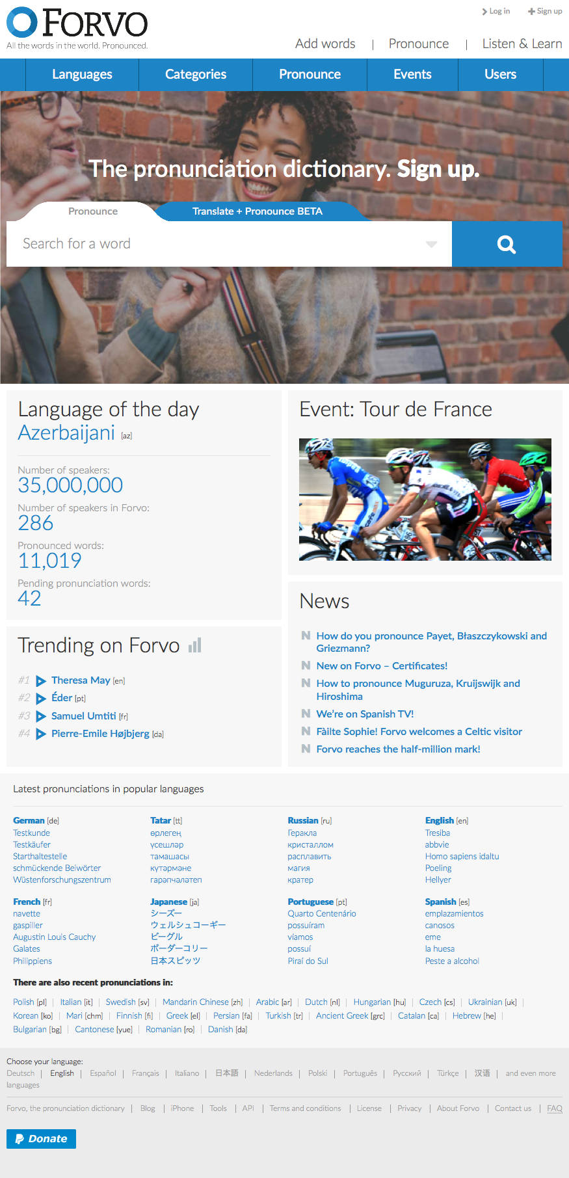Open the 'We're on Spanish TV!' news item

point(365,714)
